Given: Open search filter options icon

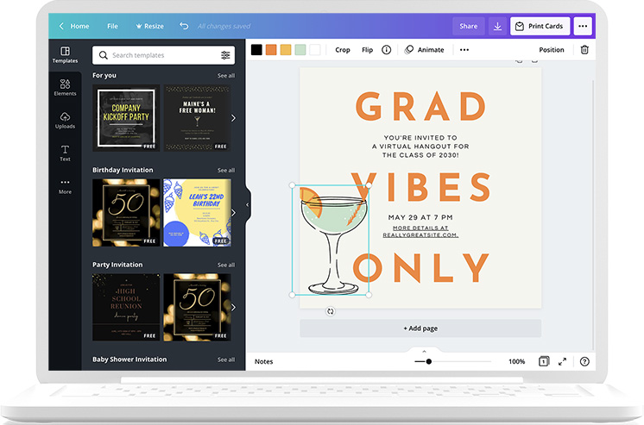Looking at the screenshot, I should [x=225, y=55].
